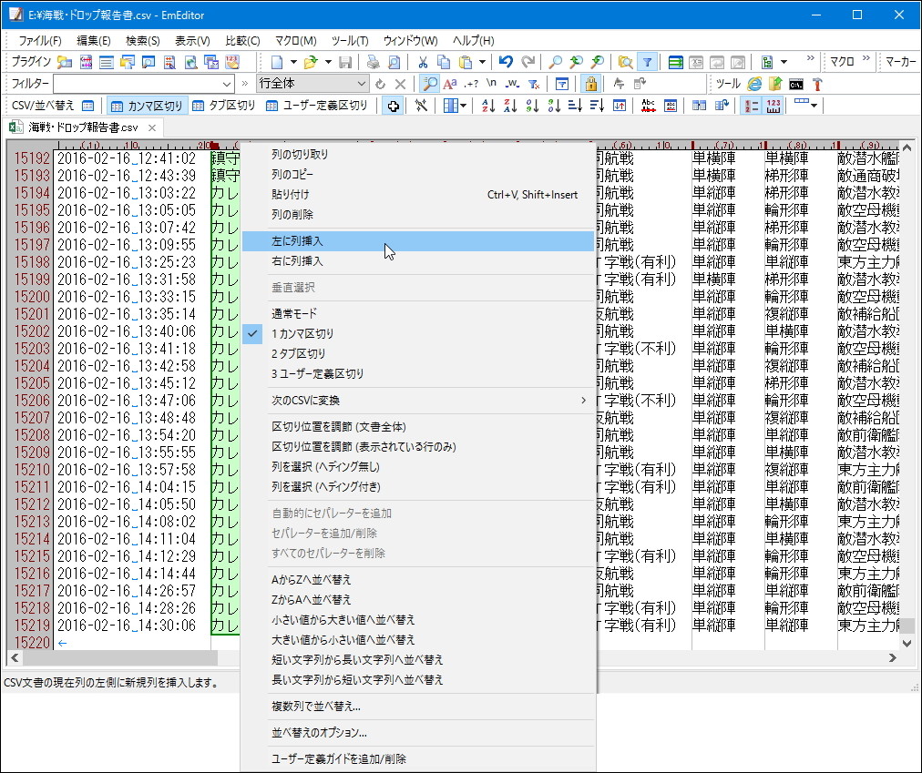
Task: Toggle the incremental search magnifier button
Action: 430,84
